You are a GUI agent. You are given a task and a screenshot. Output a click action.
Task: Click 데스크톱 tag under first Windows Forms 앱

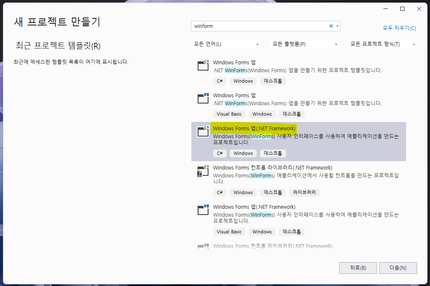(273, 81)
